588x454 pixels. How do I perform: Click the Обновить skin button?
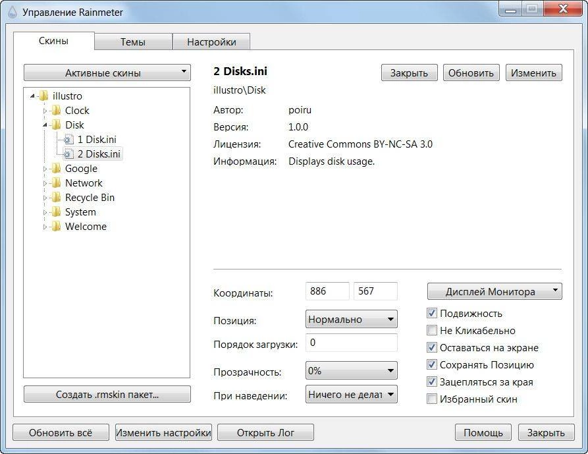click(x=471, y=72)
